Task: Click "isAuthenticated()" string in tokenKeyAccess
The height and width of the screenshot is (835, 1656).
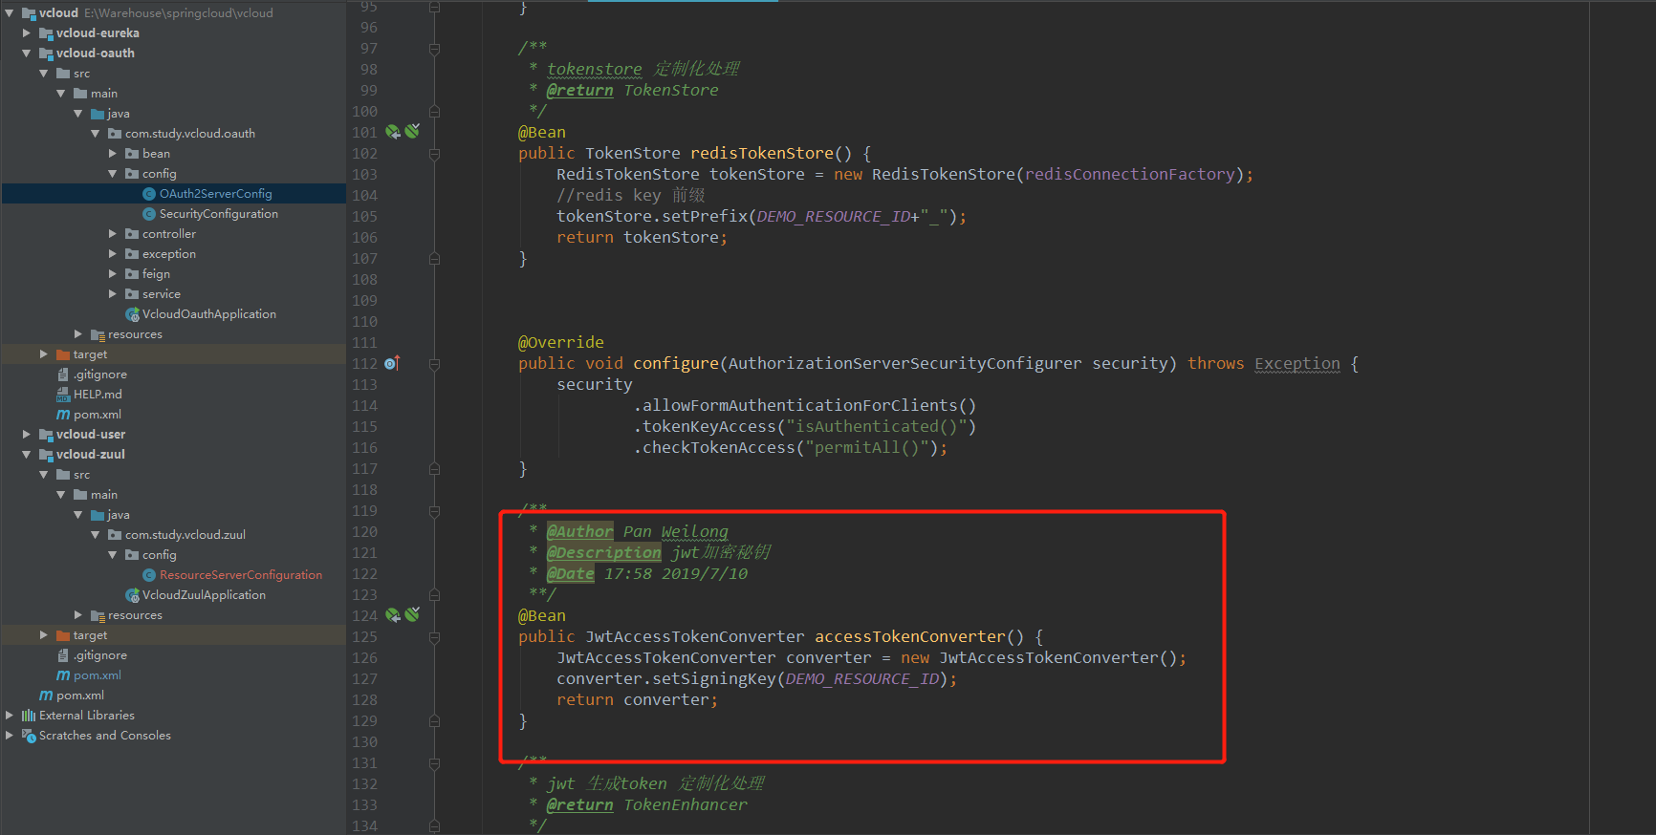Action: tap(876, 427)
